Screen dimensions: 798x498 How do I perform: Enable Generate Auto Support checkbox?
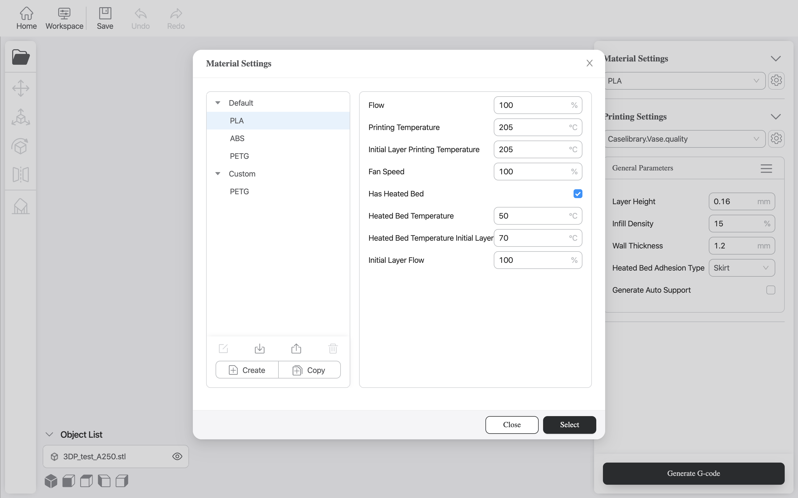point(770,290)
